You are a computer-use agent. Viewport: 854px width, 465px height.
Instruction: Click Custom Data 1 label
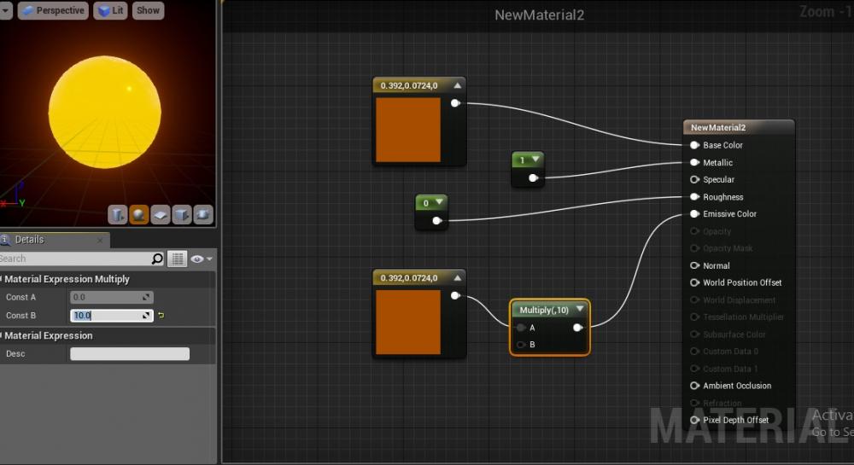(730, 369)
